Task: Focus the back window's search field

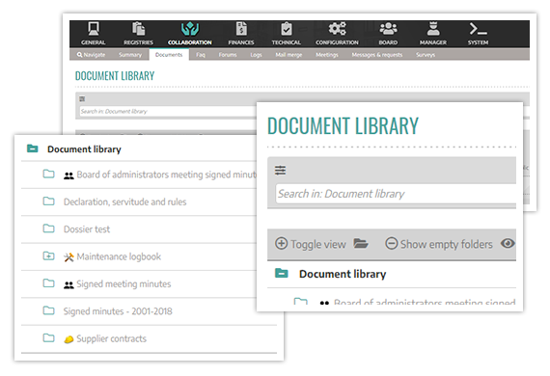Action: [x=168, y=112]
